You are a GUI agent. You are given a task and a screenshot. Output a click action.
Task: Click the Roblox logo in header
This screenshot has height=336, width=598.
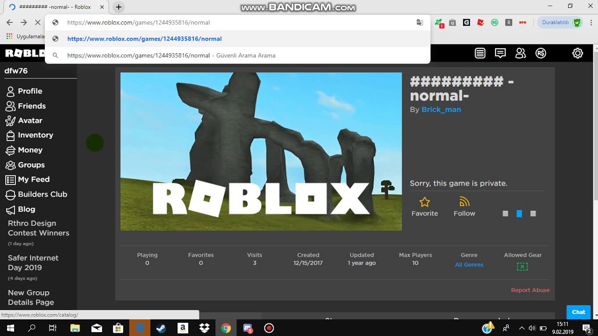24,53
